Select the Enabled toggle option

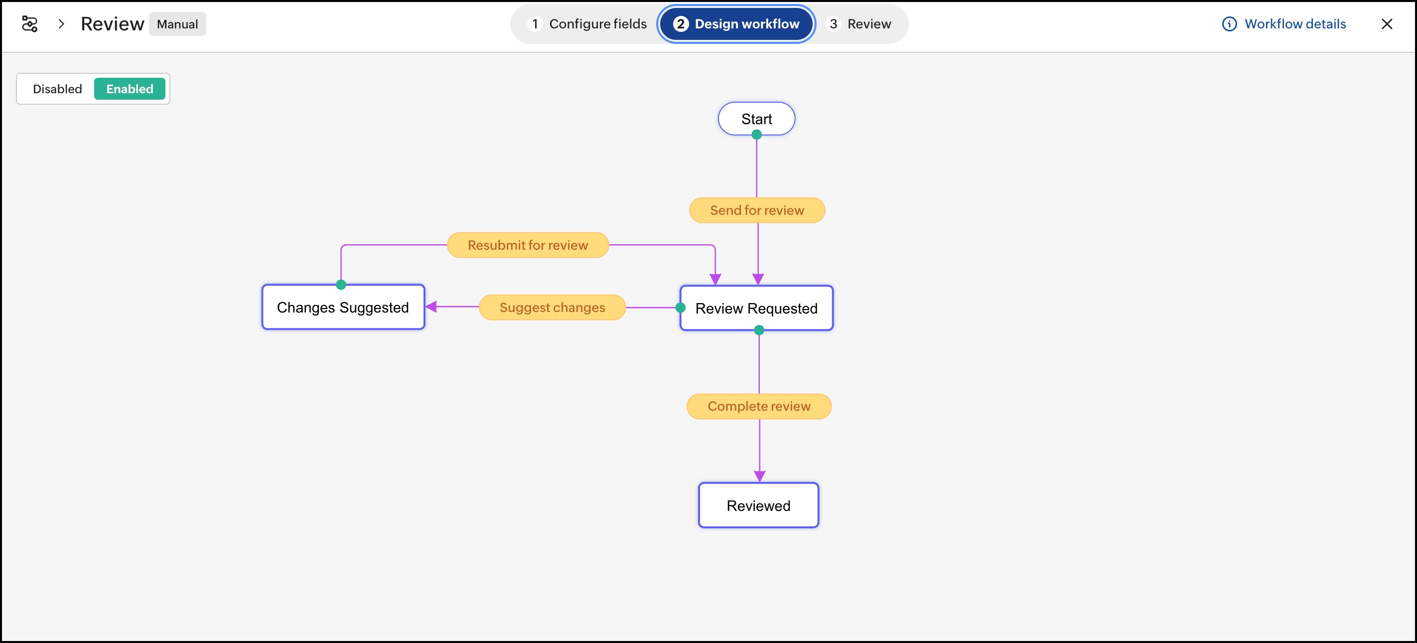pyautogui.click(x=129, y=89)
